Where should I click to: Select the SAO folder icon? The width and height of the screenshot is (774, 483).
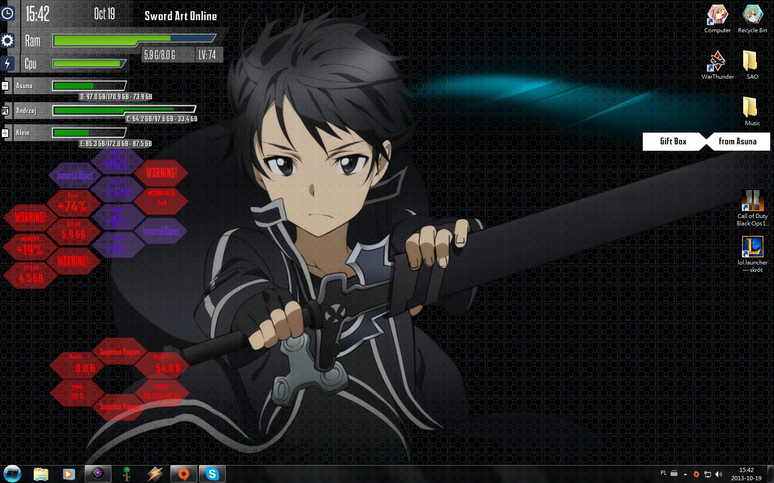point(752,65)
